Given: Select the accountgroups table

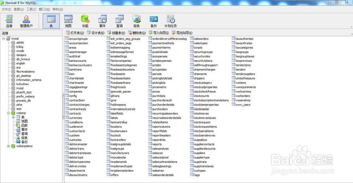Looking at the screenshot, I should (x=78, y=39).
